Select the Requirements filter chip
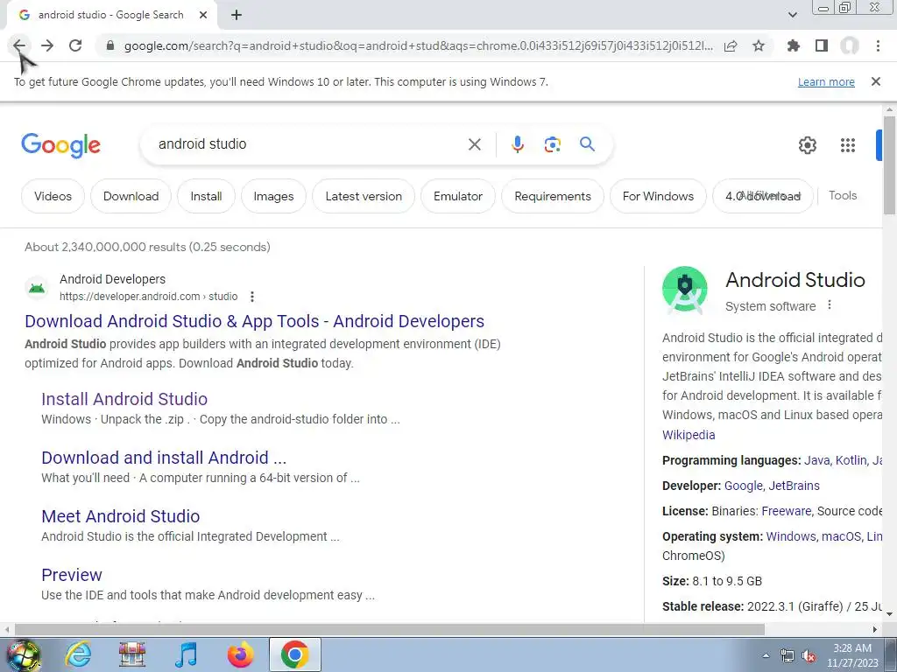This screenshot has width=897, height=672. click(x=553, y=196)
